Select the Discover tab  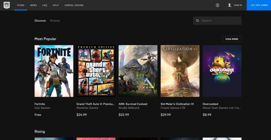[40, 20]
